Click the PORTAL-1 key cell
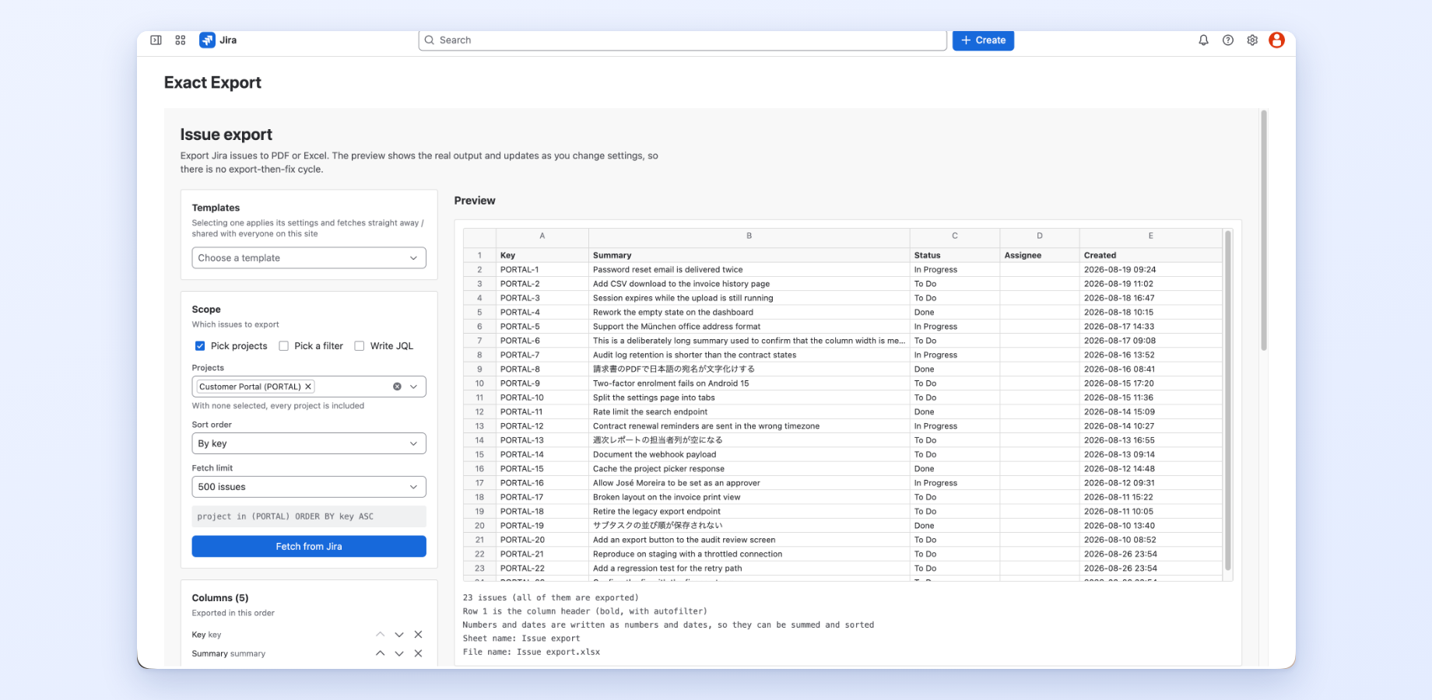Screen dimensions: 1432x700 coord(542,270)
